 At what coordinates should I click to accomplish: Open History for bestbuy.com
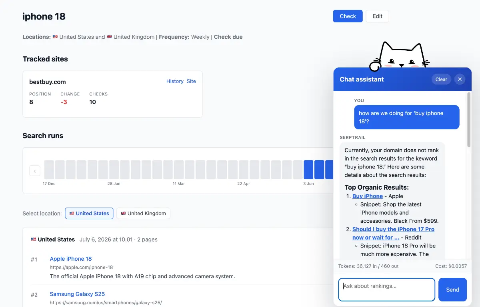pyautogui.click(x=175, y=81)
